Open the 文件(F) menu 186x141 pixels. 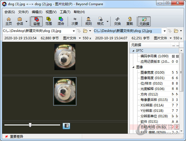[x=23, y=12]
